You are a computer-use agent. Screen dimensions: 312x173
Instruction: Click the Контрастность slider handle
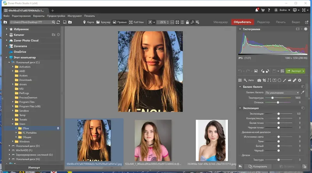278,118
